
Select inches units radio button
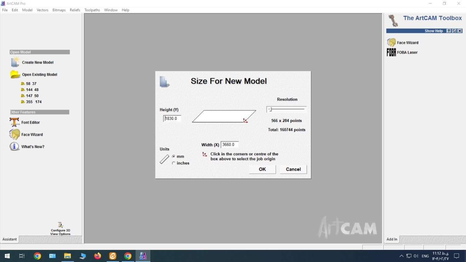[x=174, y=163]
